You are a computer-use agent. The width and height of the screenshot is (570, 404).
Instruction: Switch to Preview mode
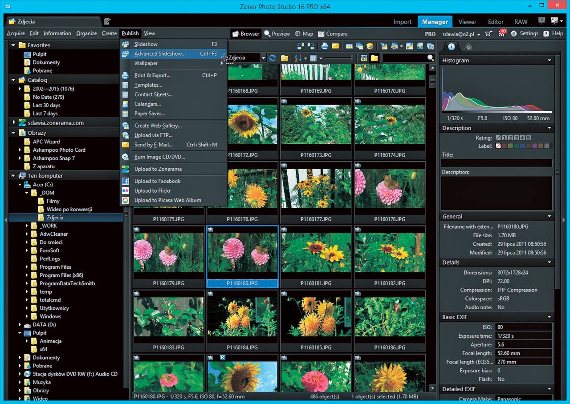click(277, 34)
